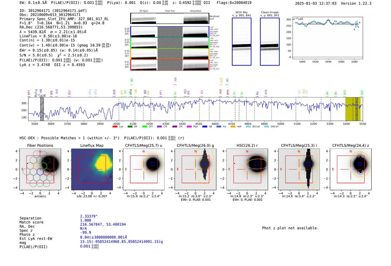Select the orange-bordered 2D spectrum row
The width and height of the screenshot is (391, 266).
coord(170,54)
